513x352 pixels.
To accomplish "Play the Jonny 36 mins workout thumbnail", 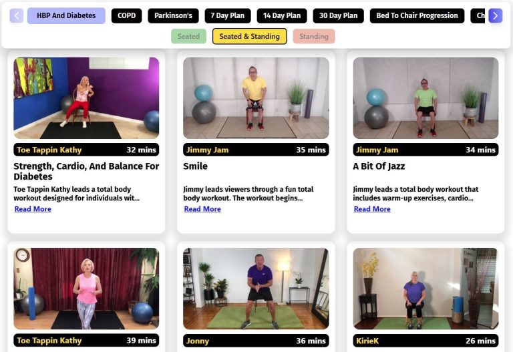I will (x=256, y=289).
